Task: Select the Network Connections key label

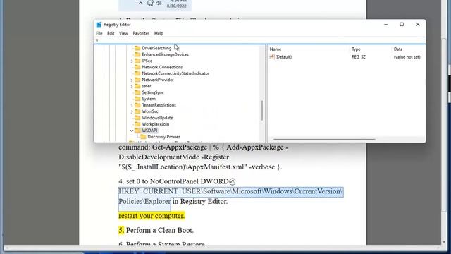Action: tap(162, 67)
